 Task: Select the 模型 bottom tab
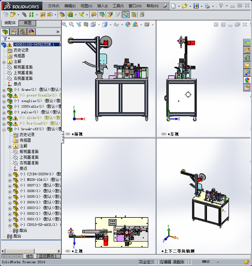[x=30, y=256]
